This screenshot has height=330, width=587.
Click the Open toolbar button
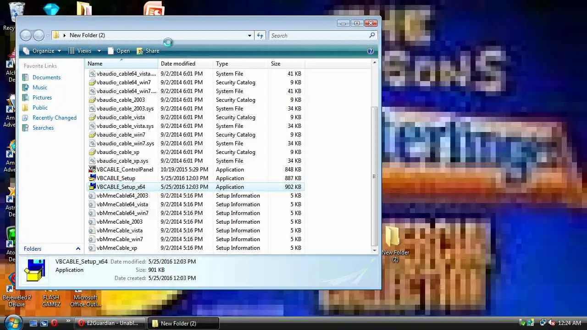click(x=118, y=51)
